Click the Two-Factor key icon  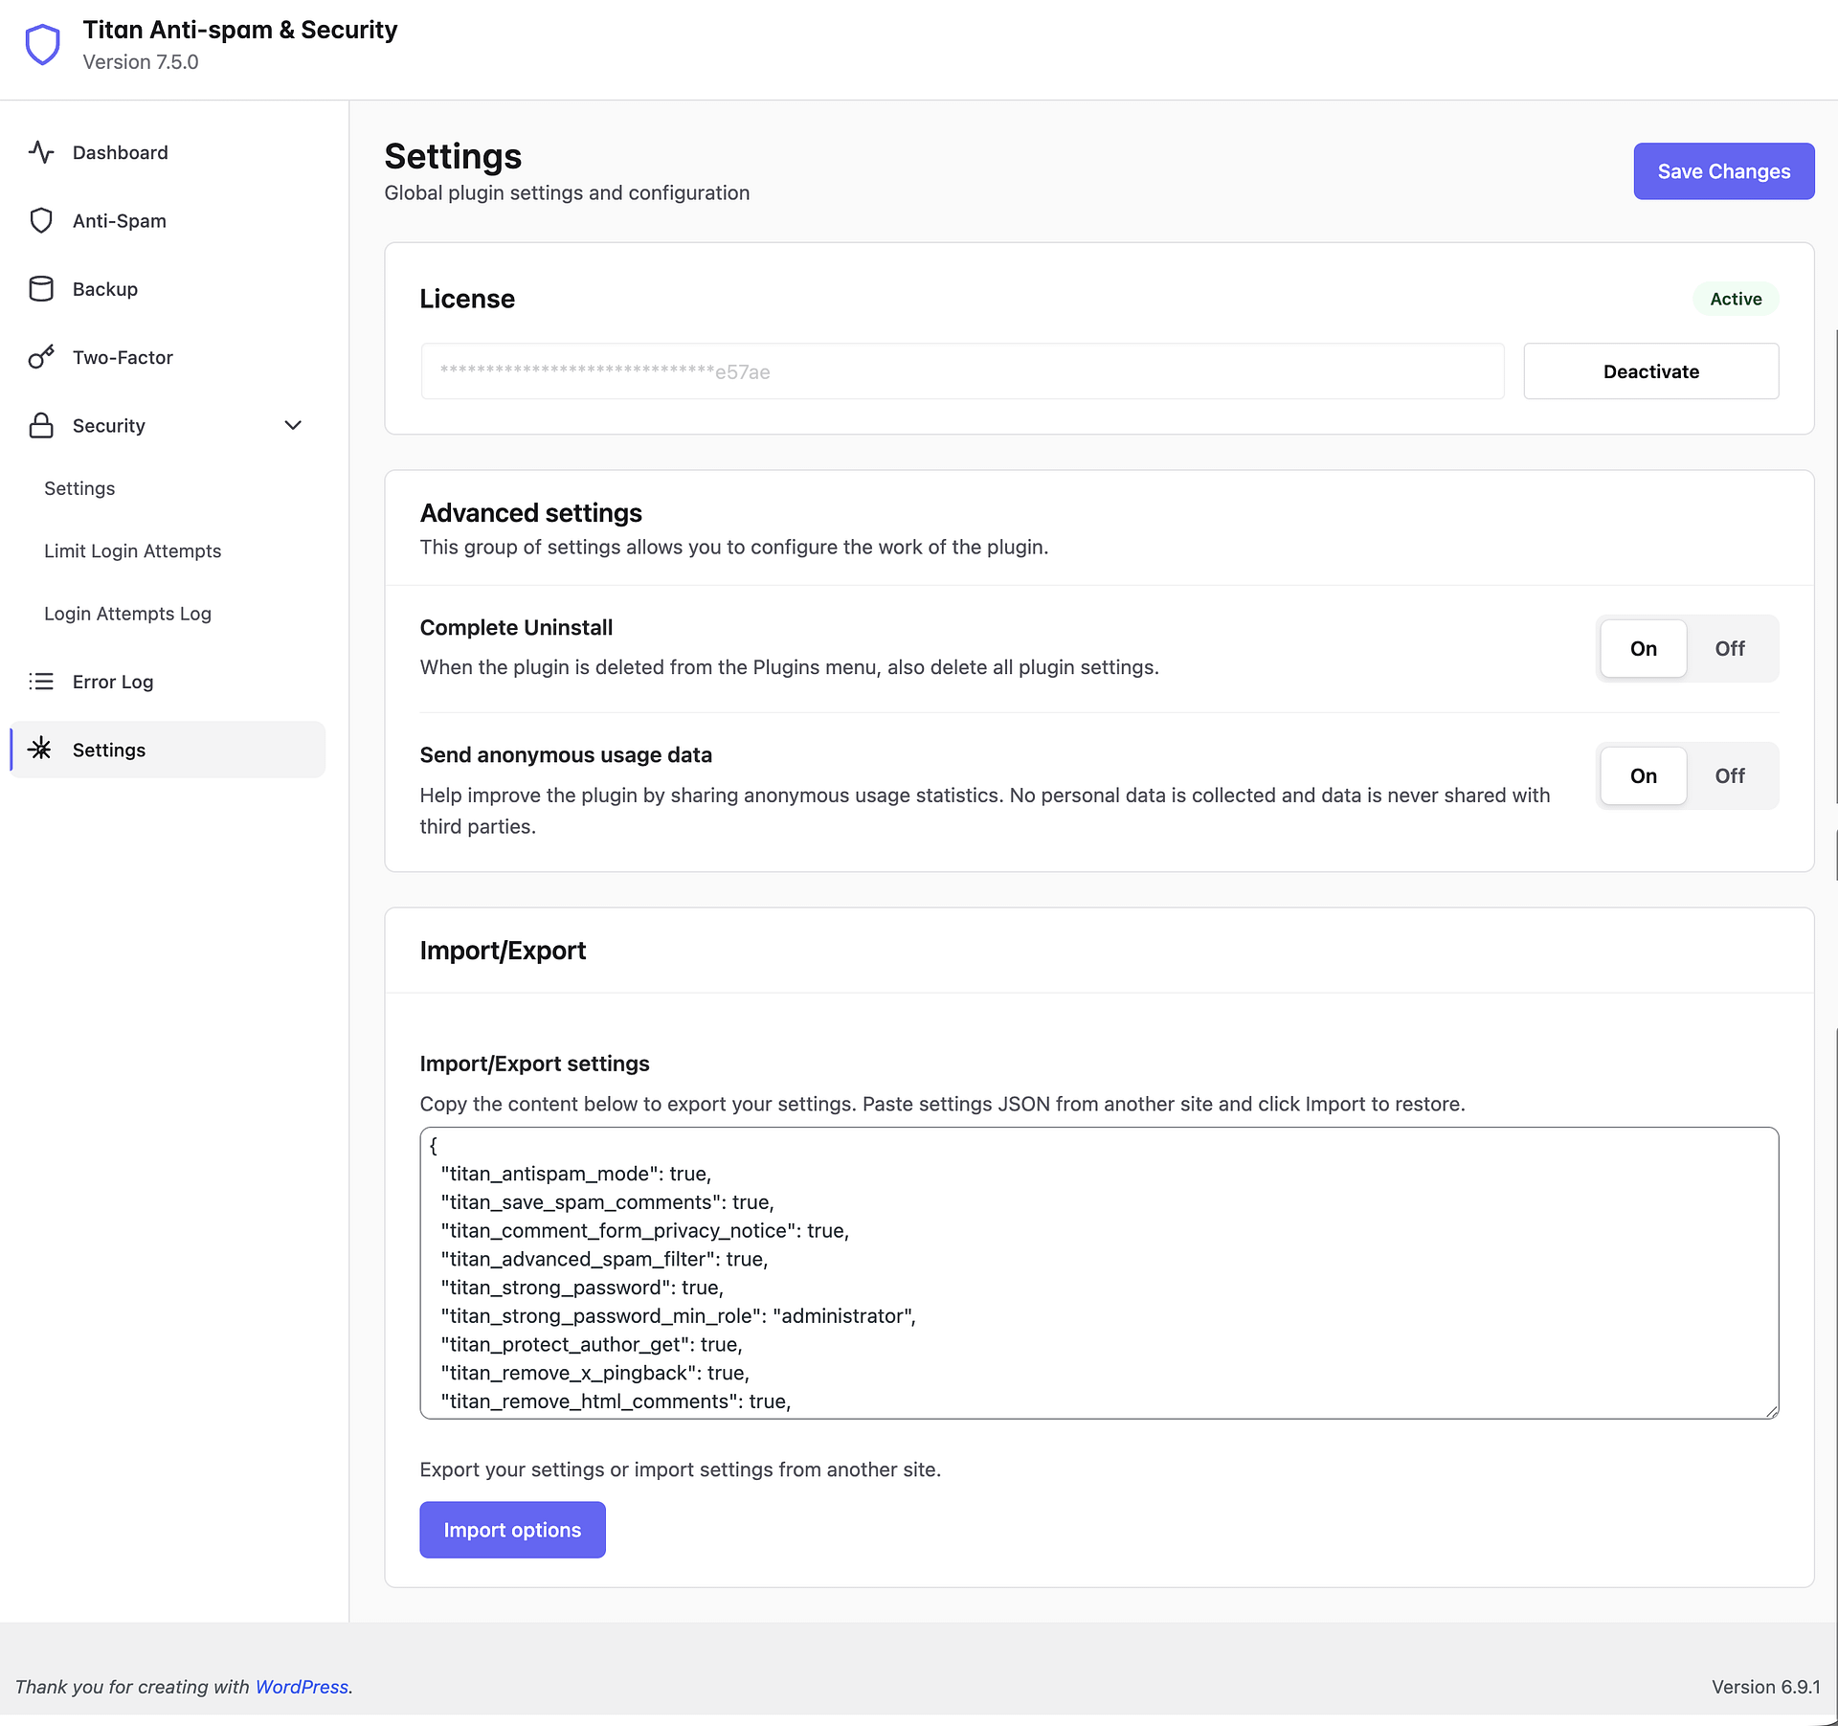point(41,357)
